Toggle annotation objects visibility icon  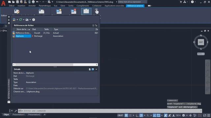point(166,115)
